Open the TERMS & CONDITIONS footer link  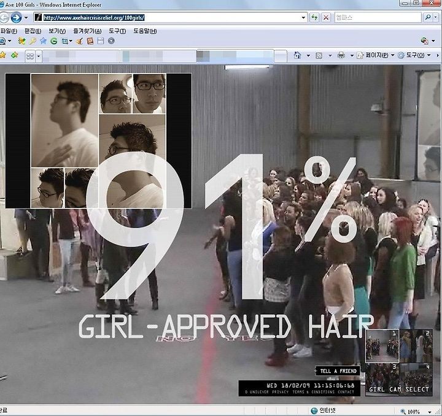coord(313,392)
